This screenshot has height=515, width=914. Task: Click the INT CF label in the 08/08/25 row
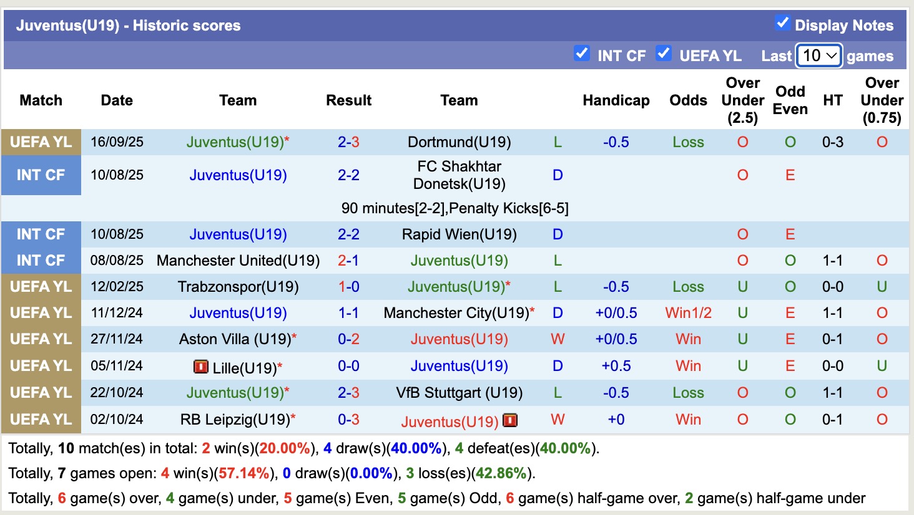click(41, 261)
